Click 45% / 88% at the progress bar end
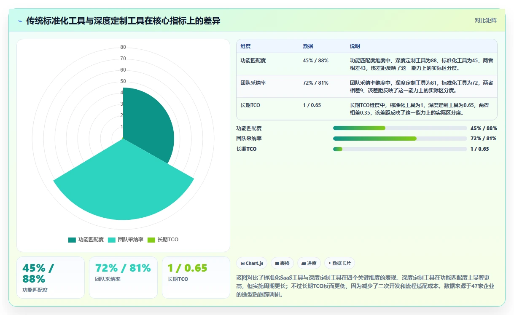Viewport: 514px width, 315px height. point(484,128)
